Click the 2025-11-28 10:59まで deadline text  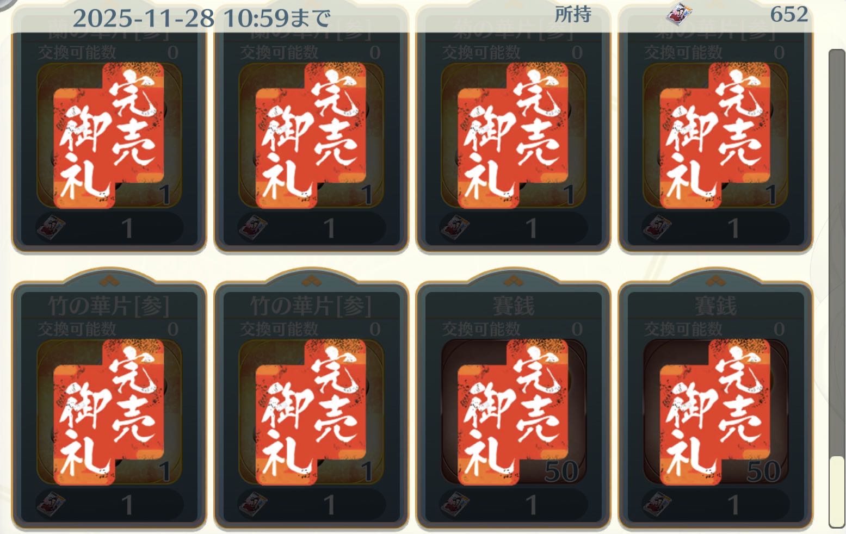pos(201,18)
